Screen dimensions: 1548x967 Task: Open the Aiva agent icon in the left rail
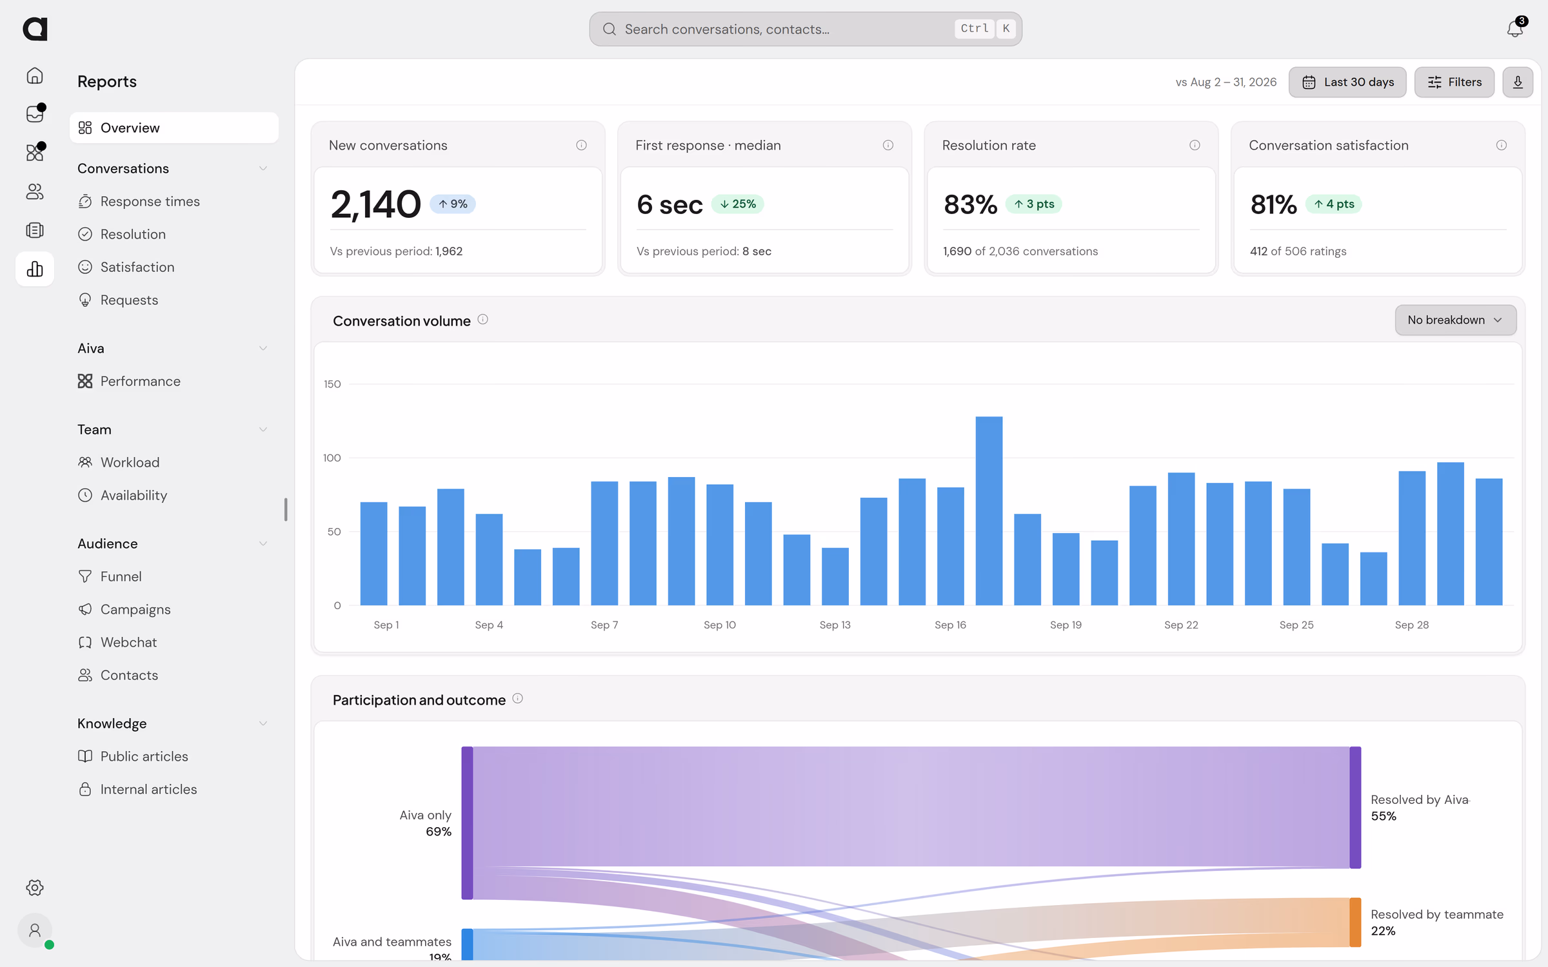35,153
